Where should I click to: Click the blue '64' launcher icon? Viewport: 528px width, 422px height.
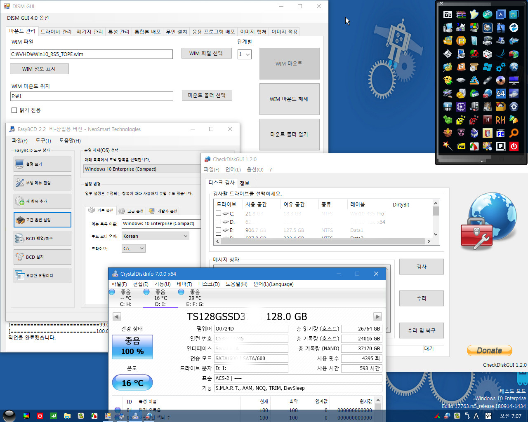pyautogui.click(x=500, y=93)
